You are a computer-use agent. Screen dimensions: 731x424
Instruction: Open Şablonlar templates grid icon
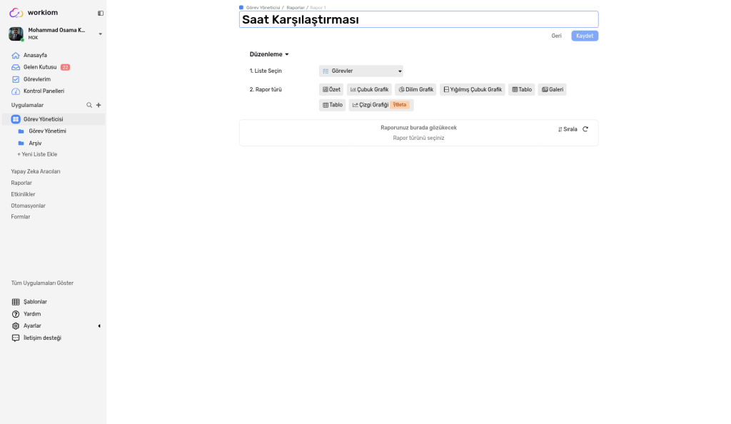point(16,302)
